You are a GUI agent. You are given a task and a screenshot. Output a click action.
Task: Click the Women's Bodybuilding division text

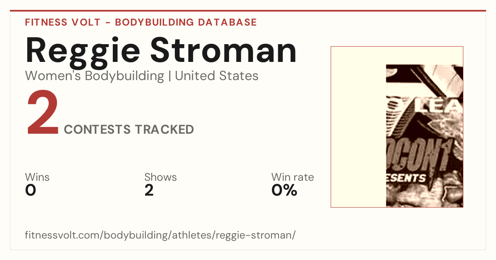click(x=95, y=76)
